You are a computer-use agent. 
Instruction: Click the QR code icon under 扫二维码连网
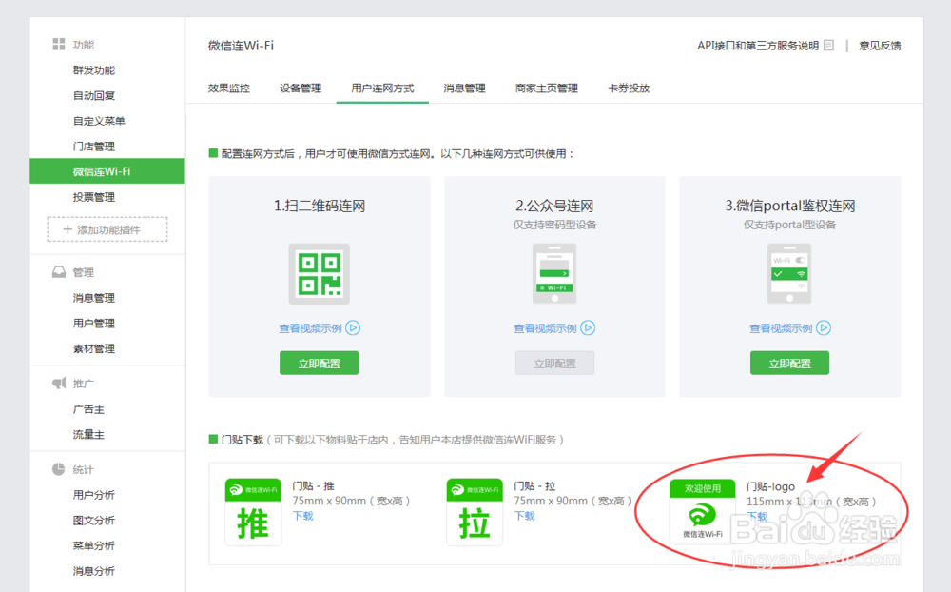pyautogui.click(x=319, y=274)
